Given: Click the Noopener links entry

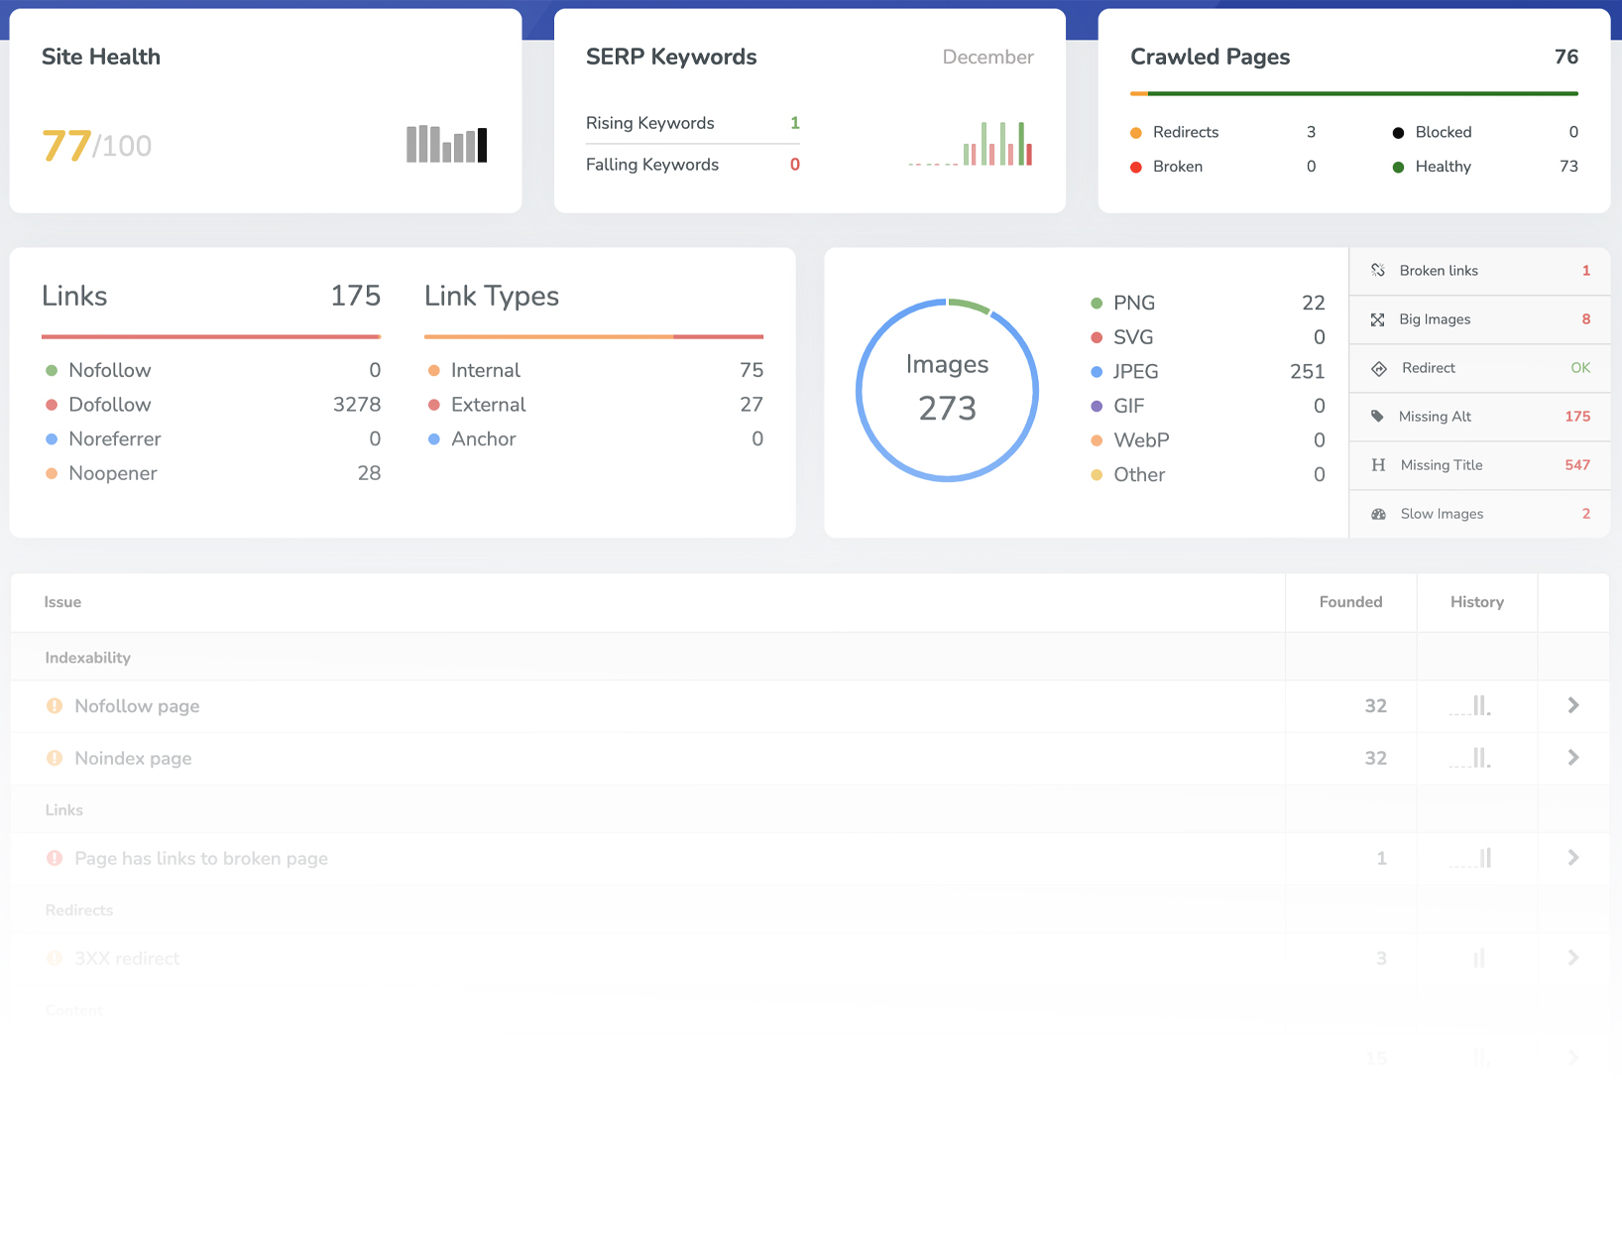Looking at the screenshot, I should [x=213, y=473].
